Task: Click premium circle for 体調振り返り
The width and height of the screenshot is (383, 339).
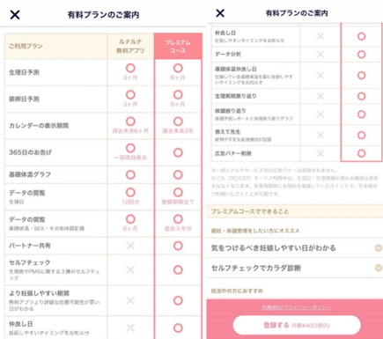Action: pyautogui.click(x=361, y=114)
